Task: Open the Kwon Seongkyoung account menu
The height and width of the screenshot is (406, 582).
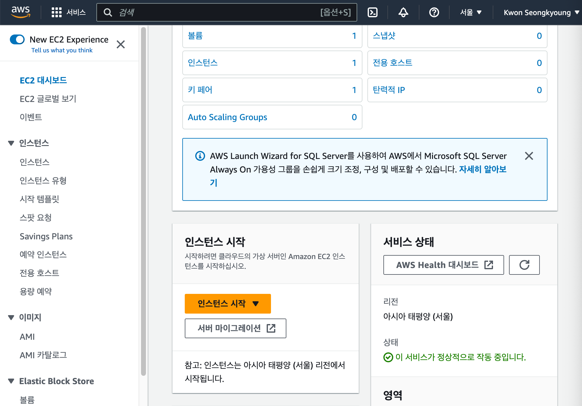Action: click(541, 12)
